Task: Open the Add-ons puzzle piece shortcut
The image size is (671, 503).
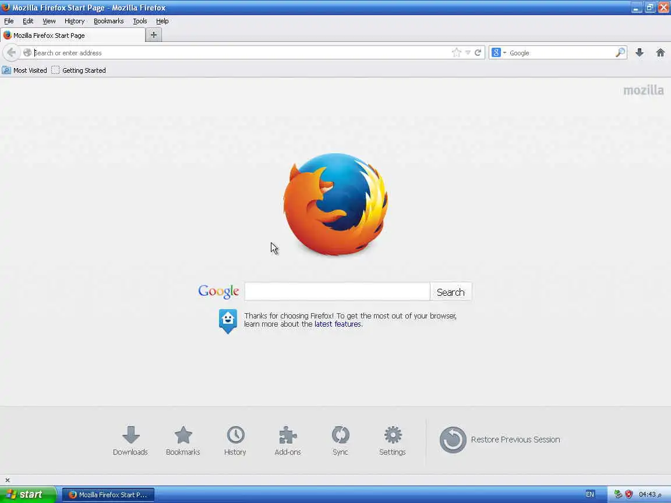Action: click(x=288, y=441)
